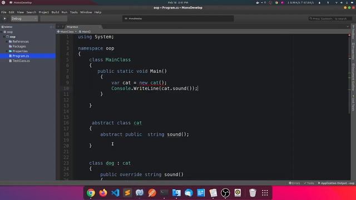Open the Build menu

point(55,12)
